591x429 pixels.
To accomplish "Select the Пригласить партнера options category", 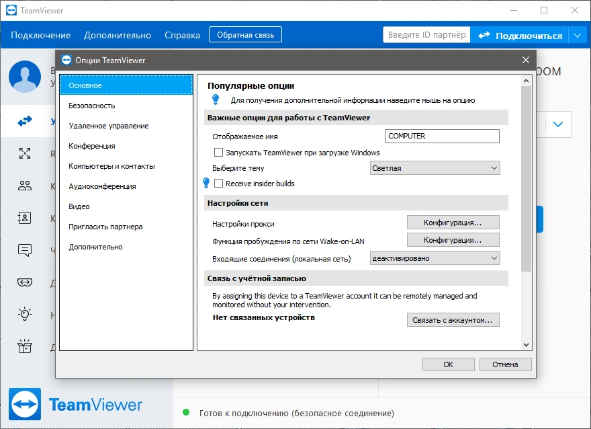I will tap(126, 227).
